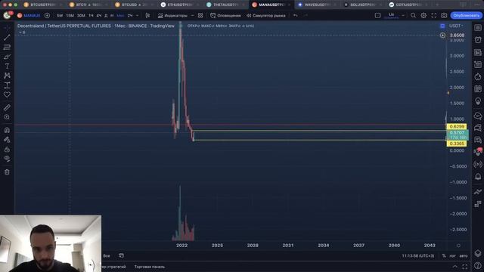The width and height of the screenshot is (484, 272).
Task: Enter fullscreen mode icon
Action: click(433, 15)
